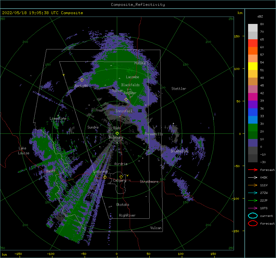Click the Ponoka city label
This screenshot has height=258, width=276.
140,63
